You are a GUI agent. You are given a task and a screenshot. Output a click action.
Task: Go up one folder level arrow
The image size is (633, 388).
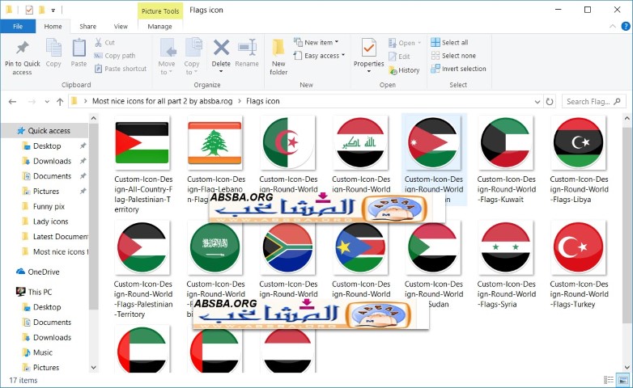[60, 102]
